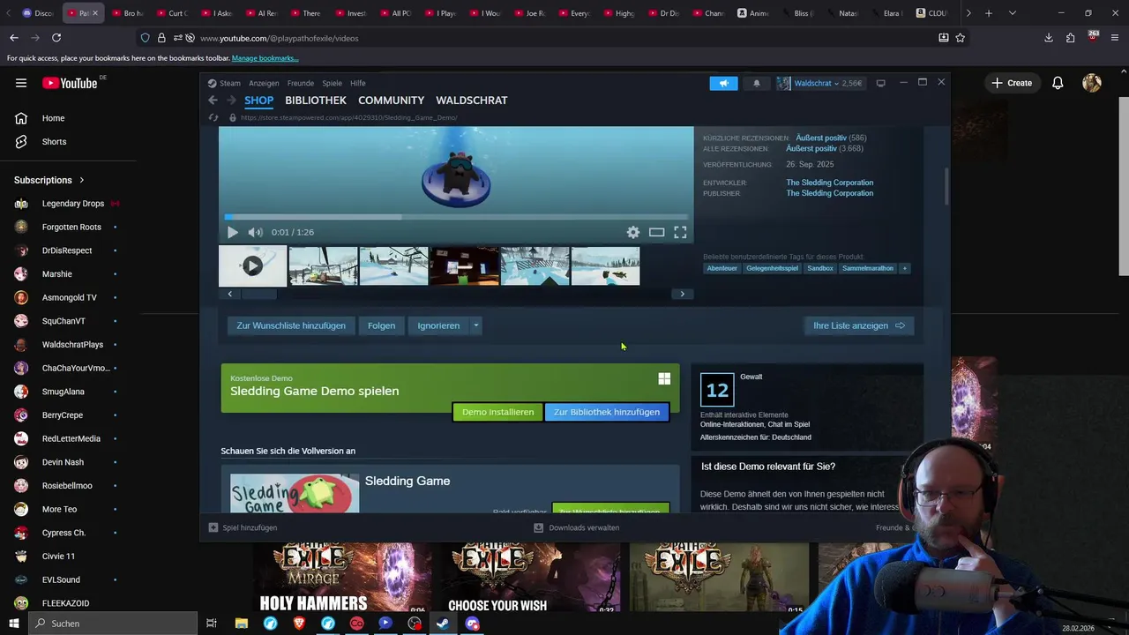Image resolution: width=1129 pixels, height=635 pixels.
Task: Open the orange-lit dark room screenshot thumbnail
Action: [464, 265]
